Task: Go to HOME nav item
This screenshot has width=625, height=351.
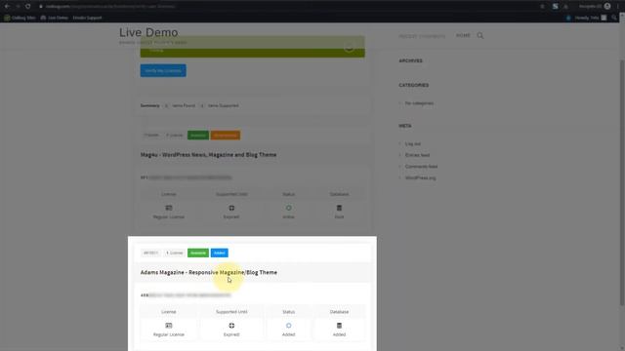Action: (x=463, y=35)
